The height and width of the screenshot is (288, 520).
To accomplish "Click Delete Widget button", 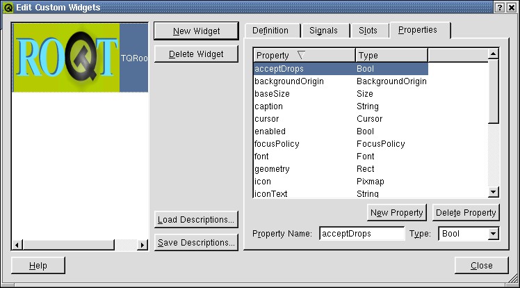I will point(197,54).
